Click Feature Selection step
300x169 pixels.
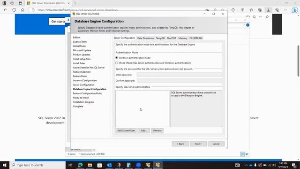[x=82, y=72]
